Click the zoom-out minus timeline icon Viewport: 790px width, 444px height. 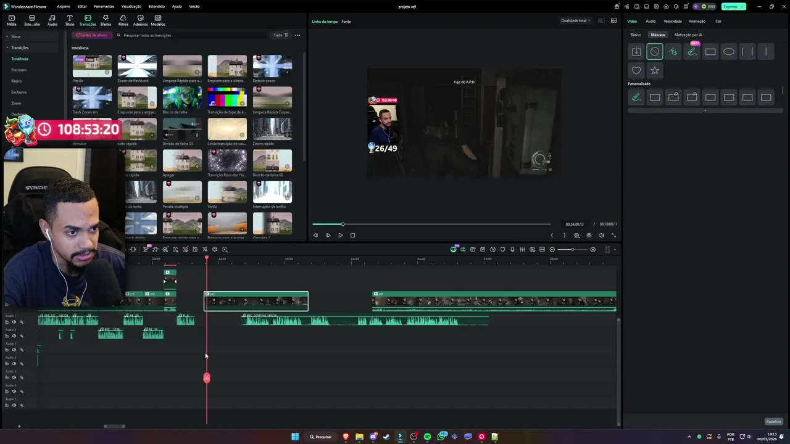pos(552,250)
